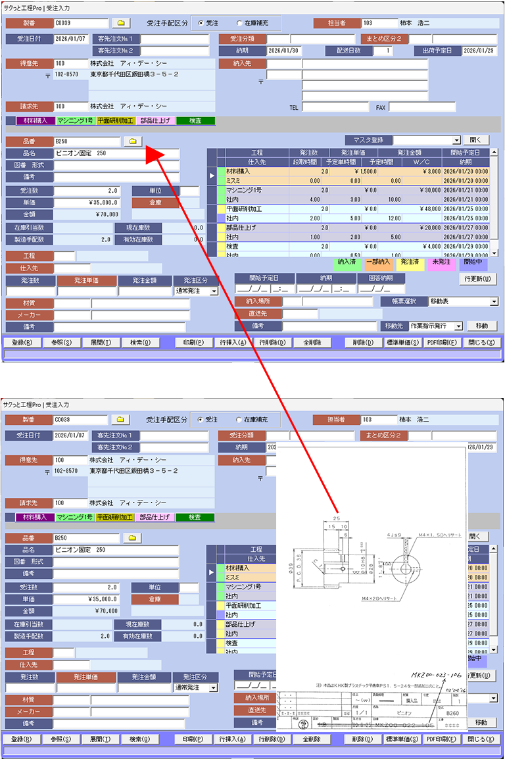505x763 pixels.
Task: Click PDF印刷(F) button in lower window
Action: tap(442, 739)
